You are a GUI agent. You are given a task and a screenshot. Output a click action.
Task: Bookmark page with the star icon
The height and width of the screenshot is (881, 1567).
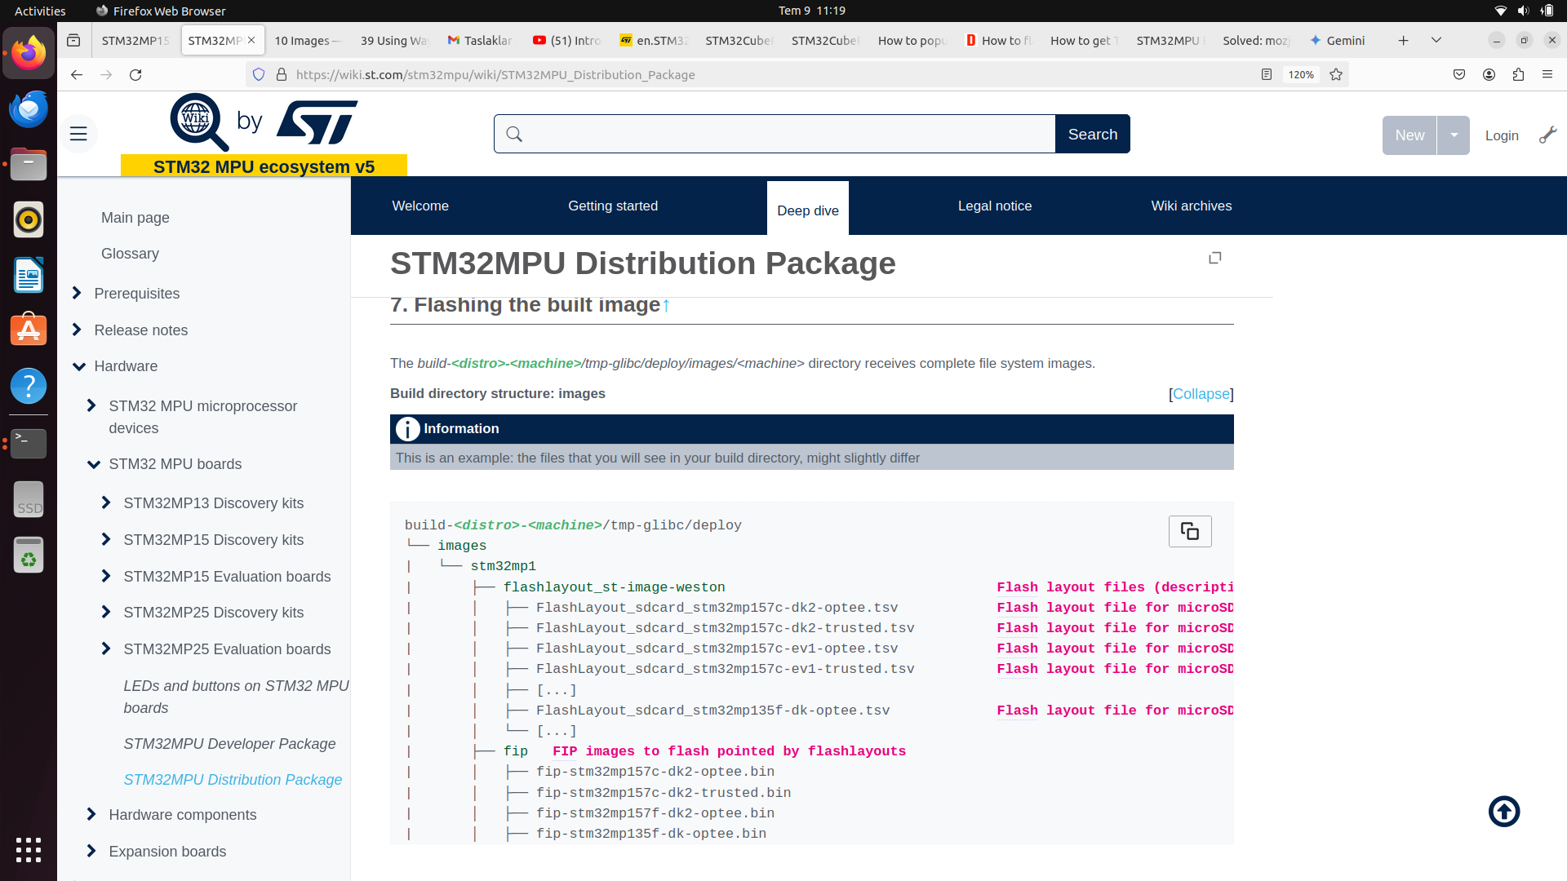[1336, 75]
